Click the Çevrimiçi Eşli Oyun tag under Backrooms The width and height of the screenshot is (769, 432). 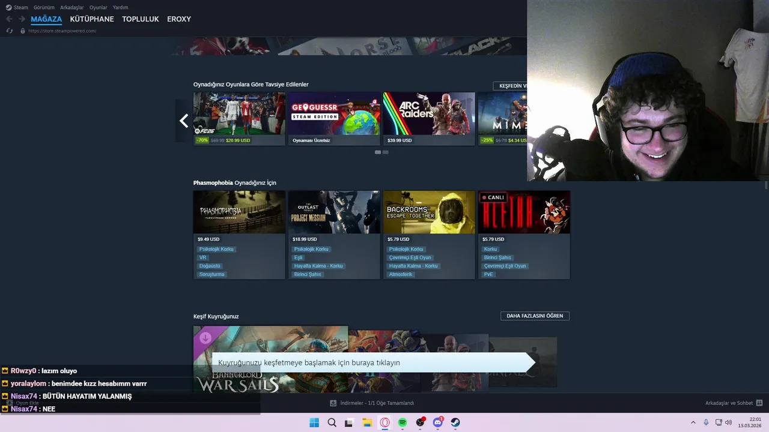tap(410, 257)
